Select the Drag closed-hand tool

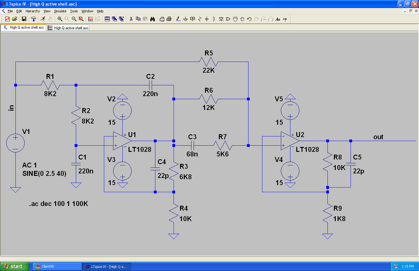[242, 19]
